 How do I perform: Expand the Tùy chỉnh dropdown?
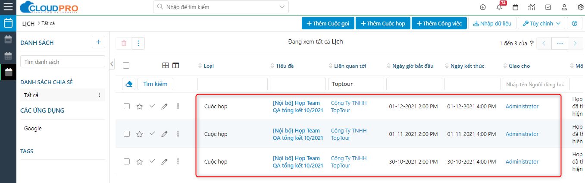pyautogui.click(x=541, y=23)
